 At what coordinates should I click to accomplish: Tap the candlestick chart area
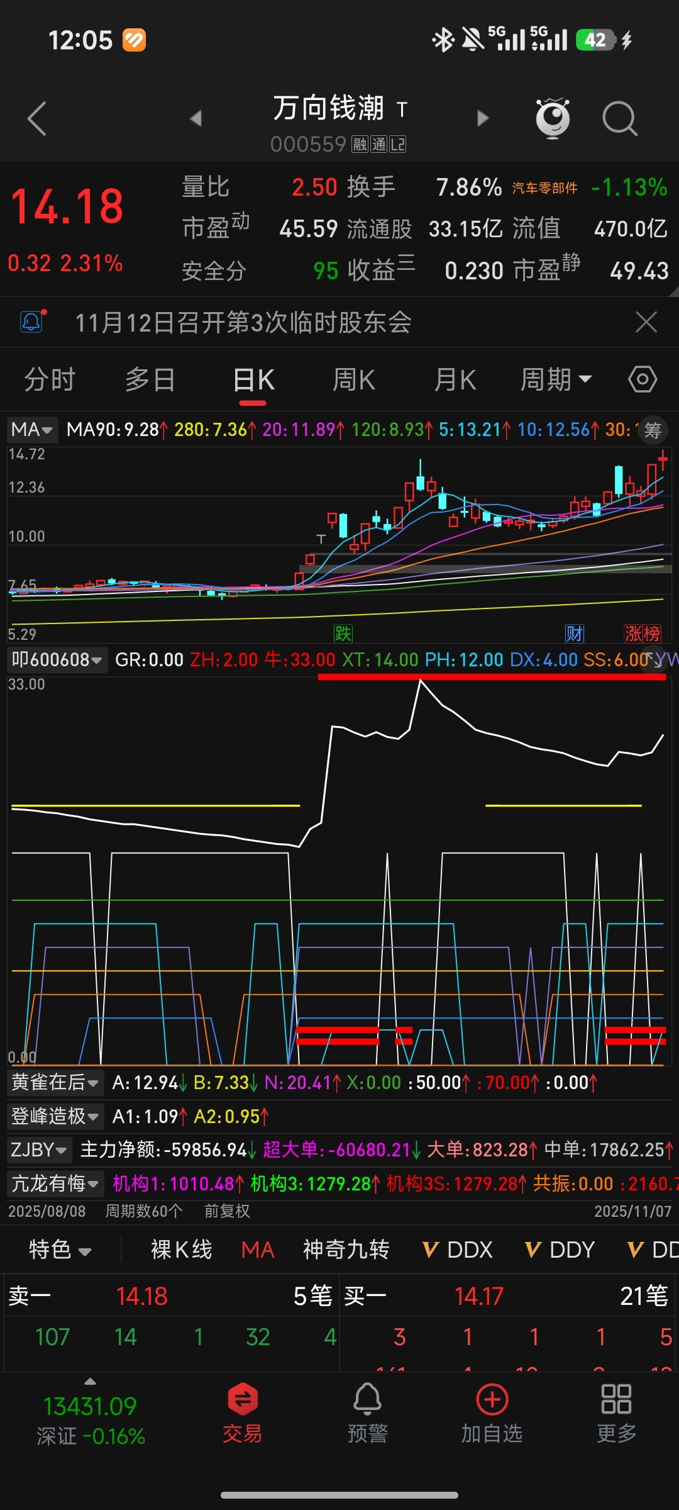(339, 544)
